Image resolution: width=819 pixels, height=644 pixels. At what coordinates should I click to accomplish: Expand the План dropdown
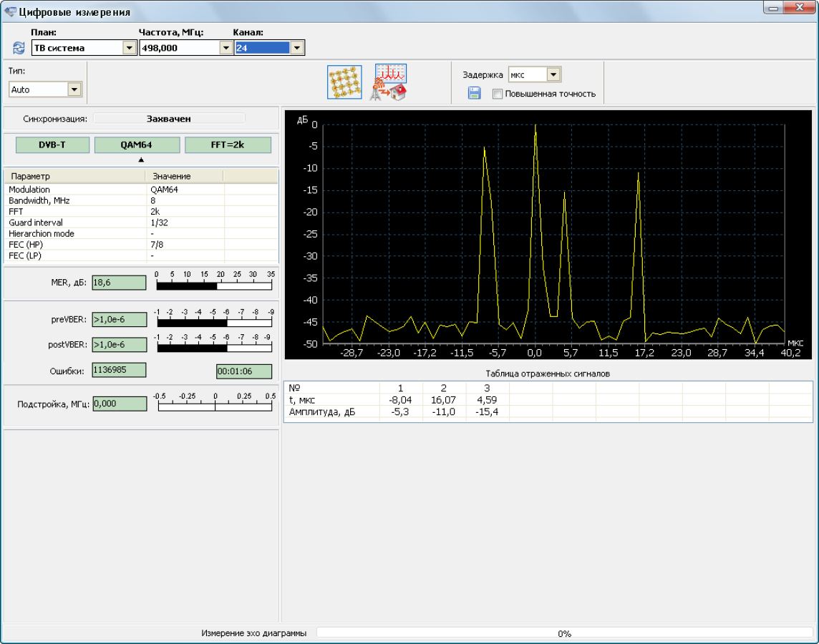coord(130,48)
